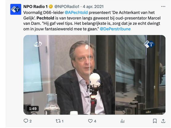Screen dimensions: 171x128
Task: Open the @APechtold mention link
Action: coord(76,13)
